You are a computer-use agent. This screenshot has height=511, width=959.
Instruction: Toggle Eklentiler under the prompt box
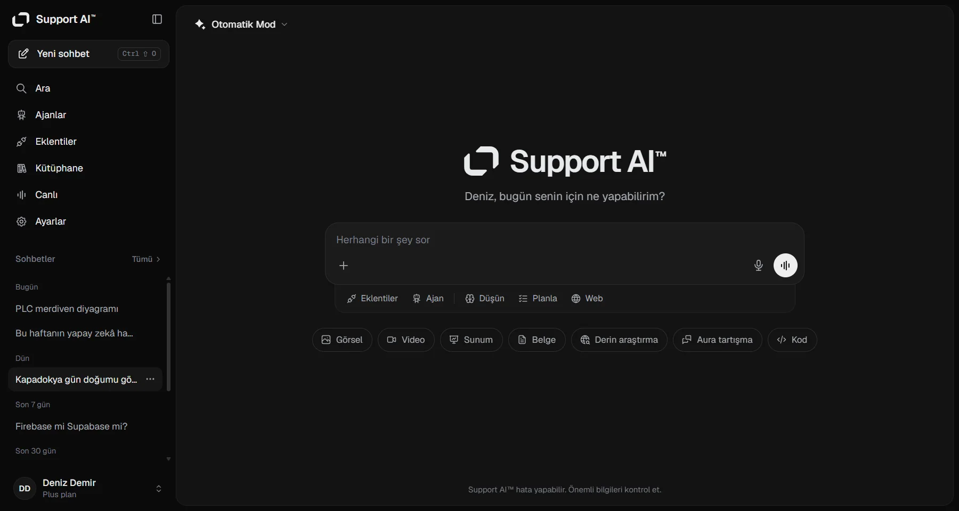pos(372,299)
